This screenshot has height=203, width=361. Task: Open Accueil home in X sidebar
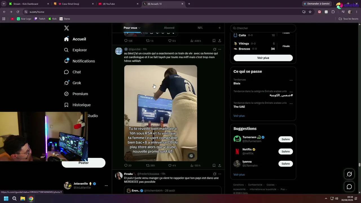[x=75, y=39]
